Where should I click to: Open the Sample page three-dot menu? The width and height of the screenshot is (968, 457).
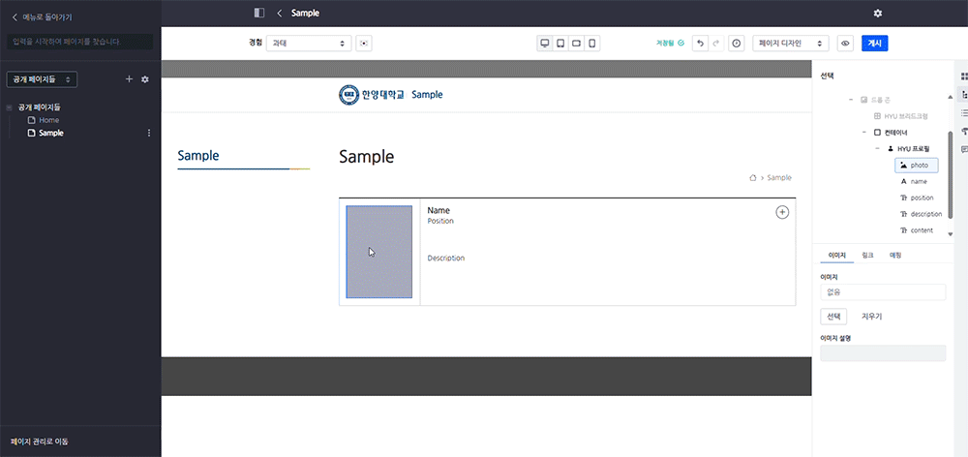[x=148, y=133]
